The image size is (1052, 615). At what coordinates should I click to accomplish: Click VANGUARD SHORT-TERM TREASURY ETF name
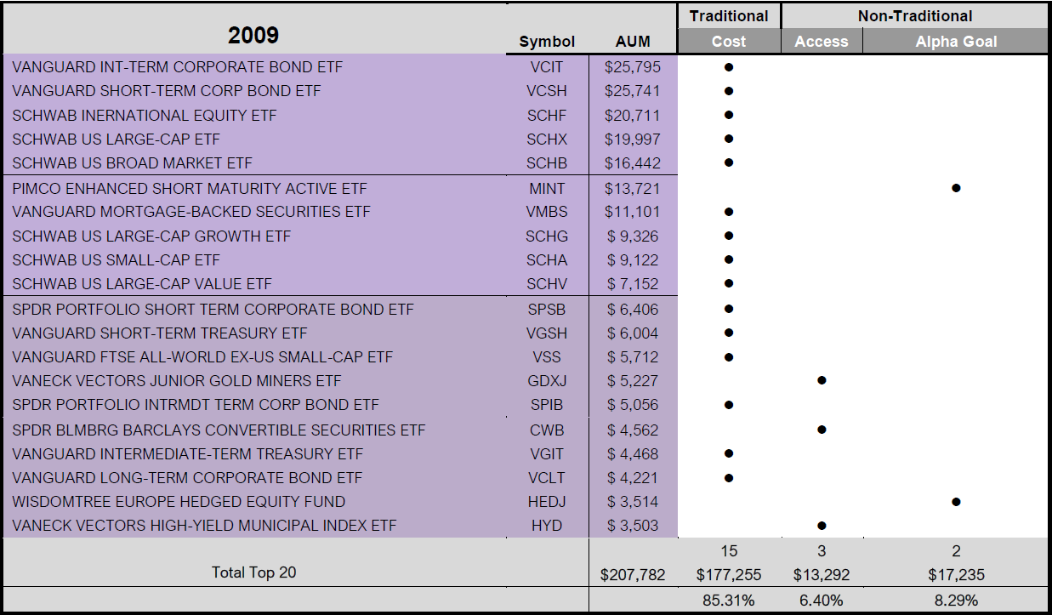click(x=160, y=333)
